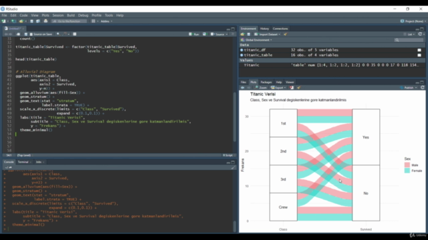Switch to the Terminal tab
This screenshot has height=240, width=428.
23,162
